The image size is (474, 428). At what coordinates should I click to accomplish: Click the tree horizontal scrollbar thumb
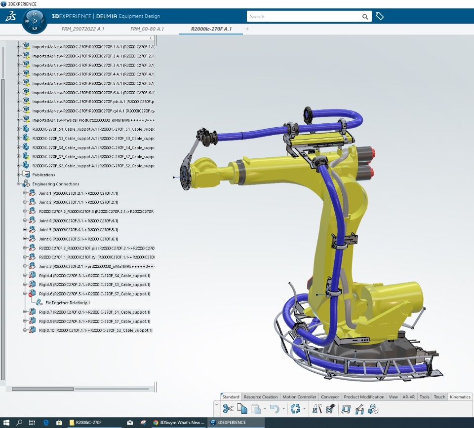(x=42, y=389)
